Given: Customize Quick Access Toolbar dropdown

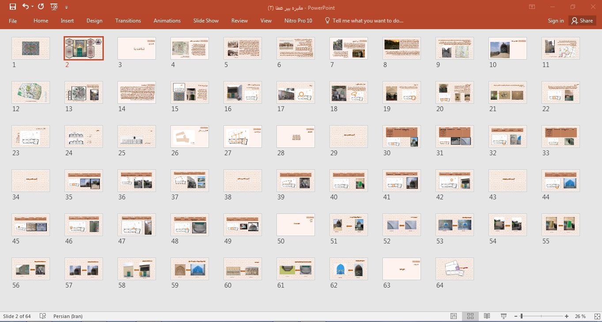Looking at the screenshot, I should [66, 7].
